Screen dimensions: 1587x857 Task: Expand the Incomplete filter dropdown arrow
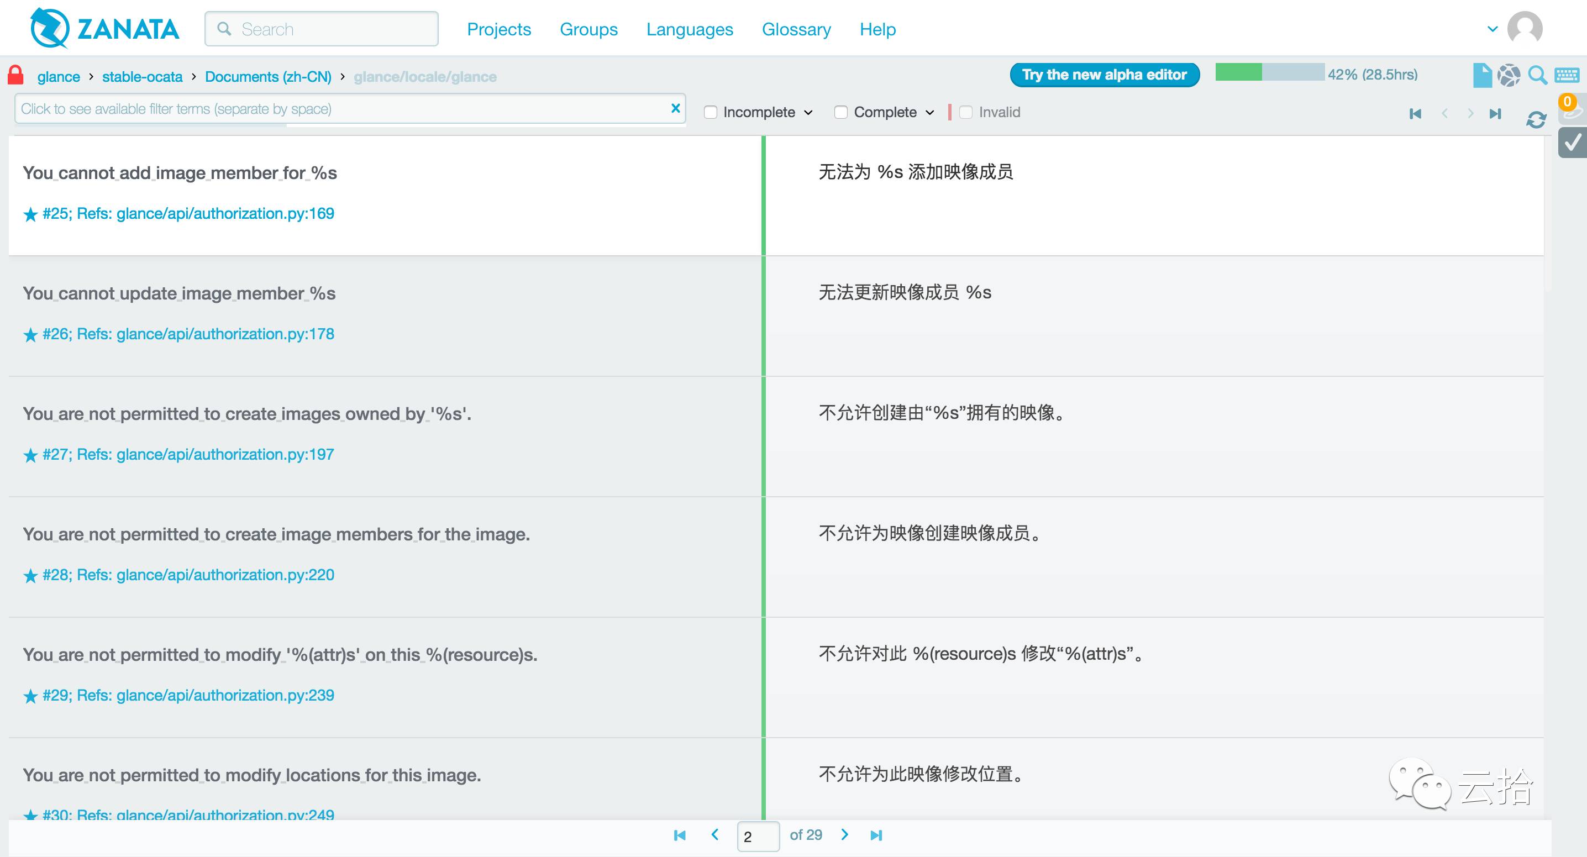[809, 113]
